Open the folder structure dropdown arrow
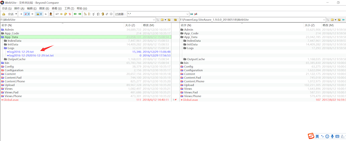 pos(41,14)
